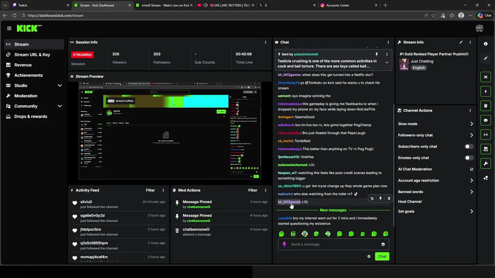This screenshot has height=278, width=495.
Task: Open Activity Feed three-dot menu
Action: 163,190
